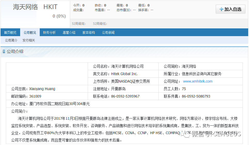Click the 加入自选 button

click(x=230, y=9)
